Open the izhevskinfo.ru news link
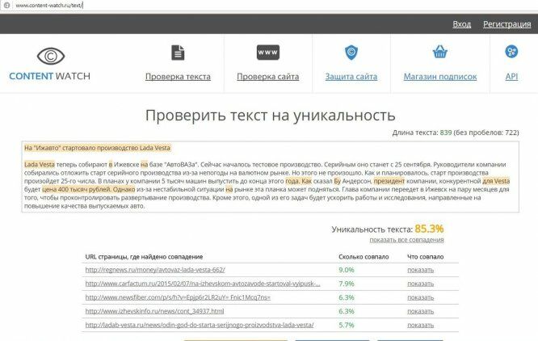This screenshot has height=341, width=538. pos(154,311)
